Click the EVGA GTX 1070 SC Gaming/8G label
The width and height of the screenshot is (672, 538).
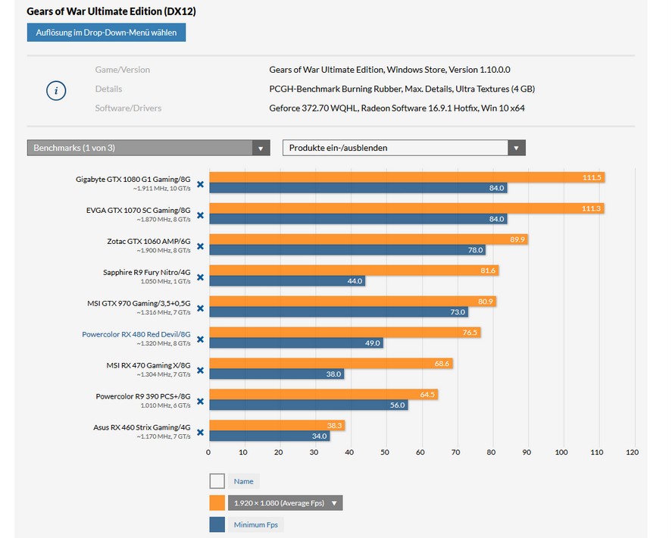[x=139, y=210]
